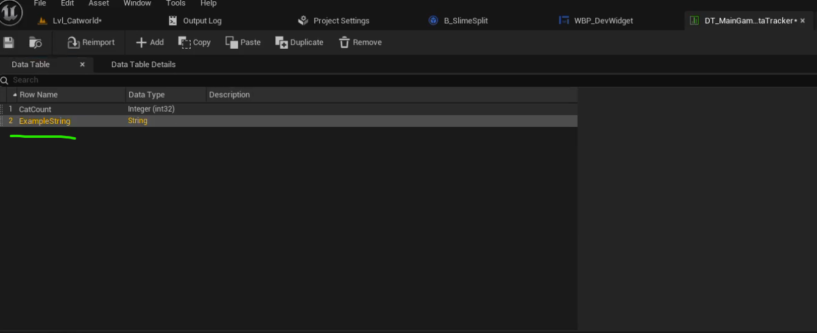Click the Unreal Engine logo icon

point(11,12)
